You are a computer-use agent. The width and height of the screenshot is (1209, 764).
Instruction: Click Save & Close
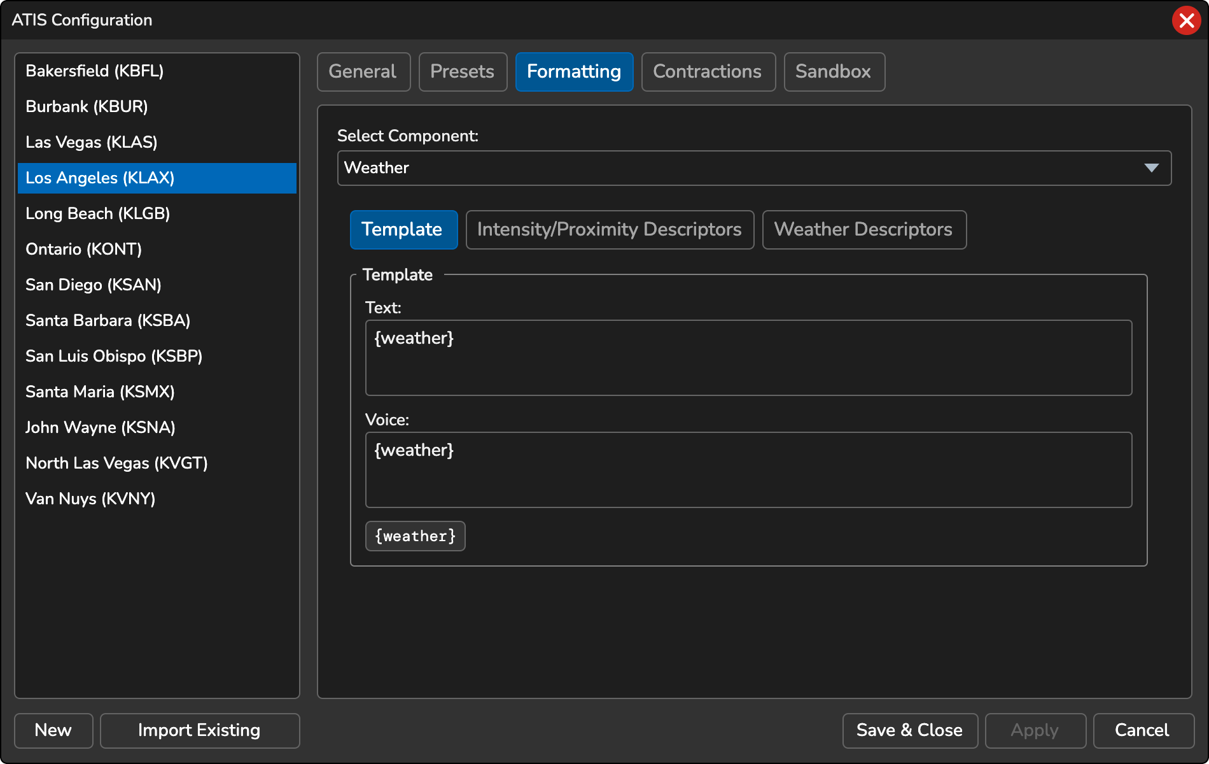(909, 730)
